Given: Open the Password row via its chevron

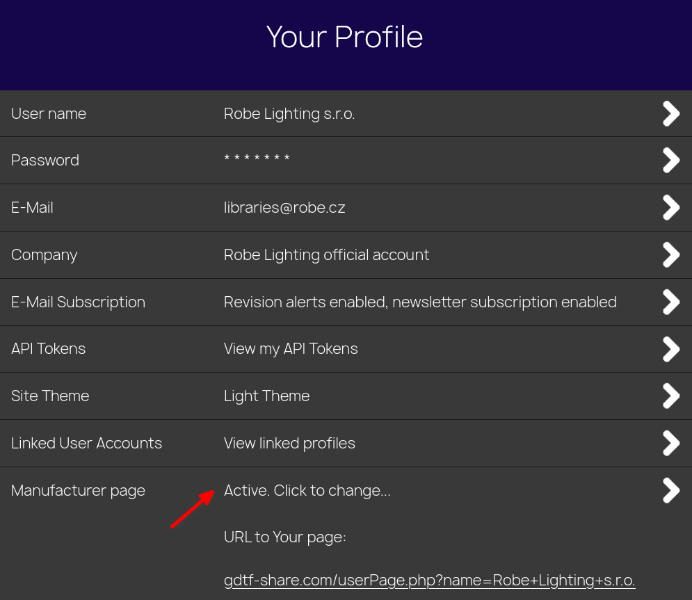Looking at the screenshot, I should (x=670, y=160).
